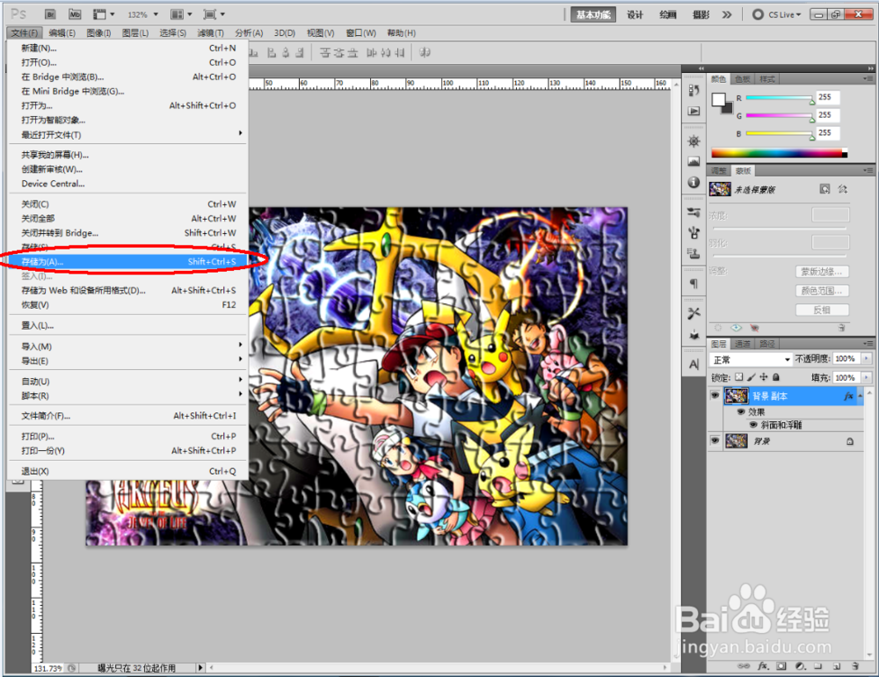Expand more workspaces double-chevron
The width and height of the screenshot is (879, 677).
[x=727, y=15]
